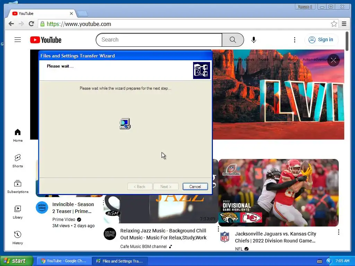Click the Person 1 profile button

click(x=305, y=7)
